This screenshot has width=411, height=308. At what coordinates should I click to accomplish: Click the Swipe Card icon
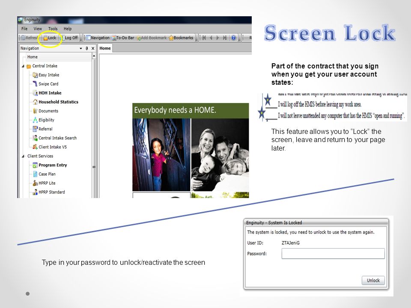(x=35, y=84)
